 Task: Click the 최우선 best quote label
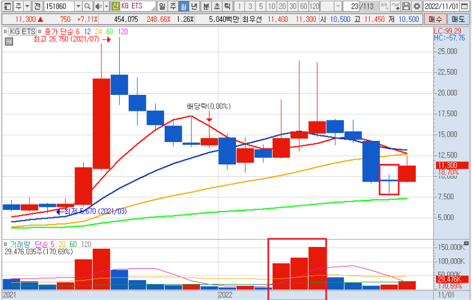(253, 19)
